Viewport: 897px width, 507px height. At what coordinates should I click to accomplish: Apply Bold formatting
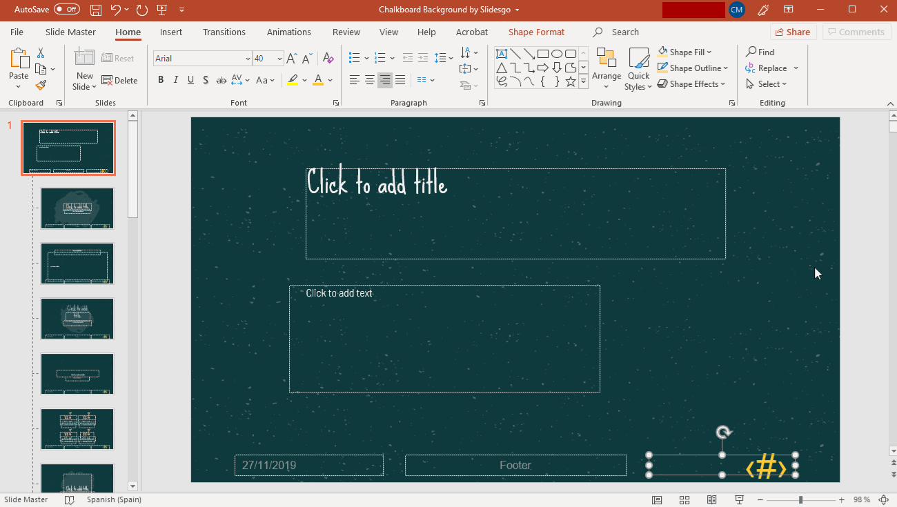pos(161,80)
